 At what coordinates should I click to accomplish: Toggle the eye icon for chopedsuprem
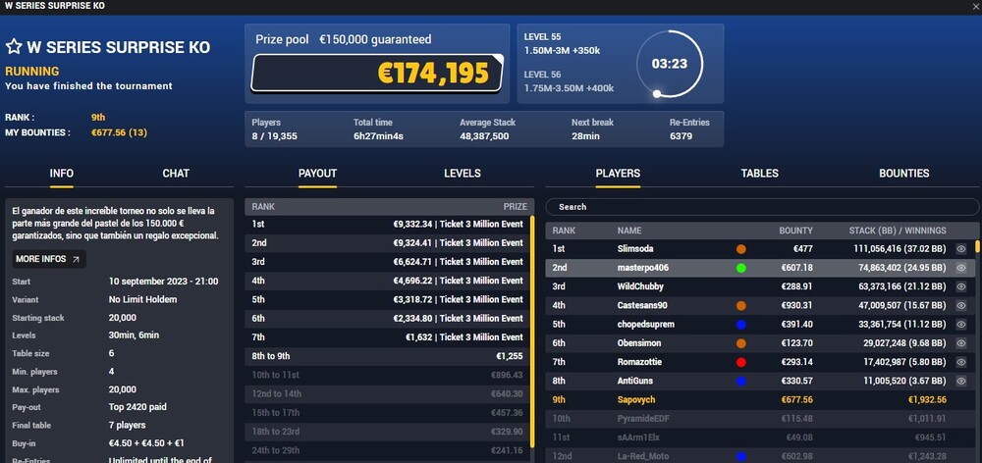pos(961,324)
